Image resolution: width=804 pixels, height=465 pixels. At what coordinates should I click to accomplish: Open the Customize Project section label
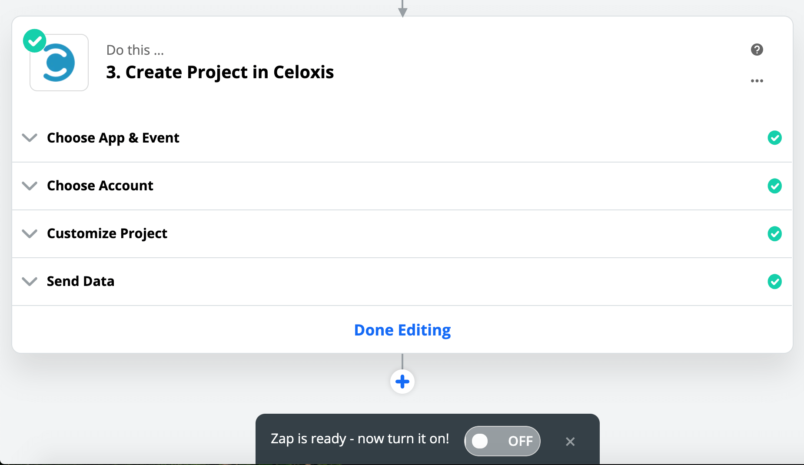(x=107, y=234)
